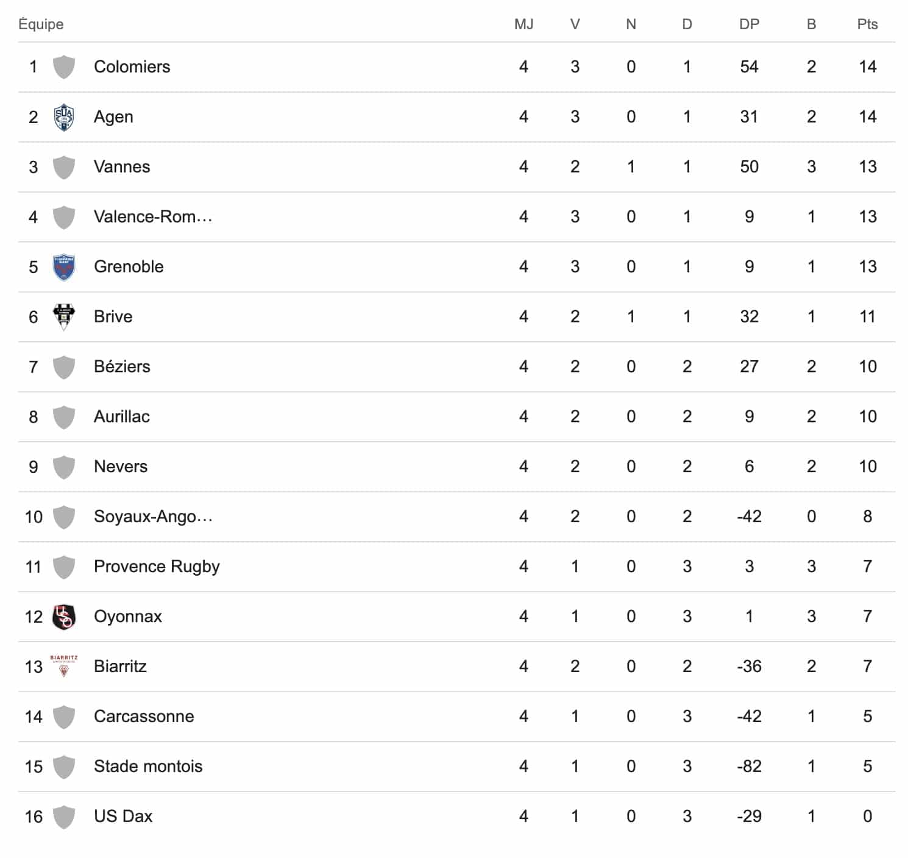The width and height of the screenshot is (908, 858).
Task: Click the Brive black and white crest
Action: click(x=64, y=317)
